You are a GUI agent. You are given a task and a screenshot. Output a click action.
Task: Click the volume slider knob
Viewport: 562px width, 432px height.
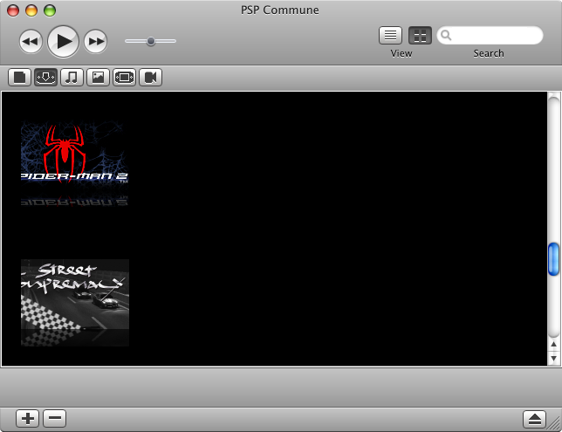[151, 41]
